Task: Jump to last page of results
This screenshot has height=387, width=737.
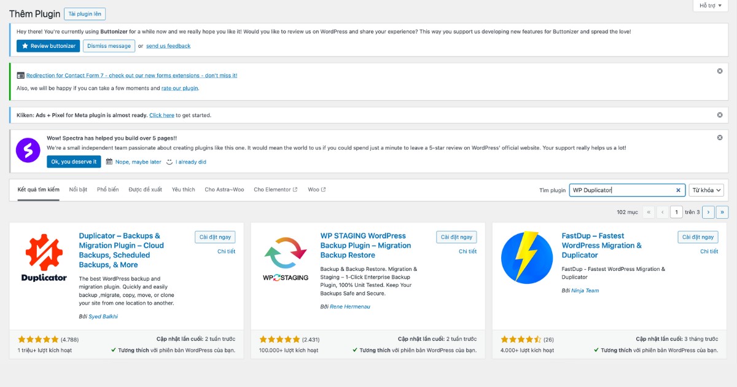Action: coord(722,212)
